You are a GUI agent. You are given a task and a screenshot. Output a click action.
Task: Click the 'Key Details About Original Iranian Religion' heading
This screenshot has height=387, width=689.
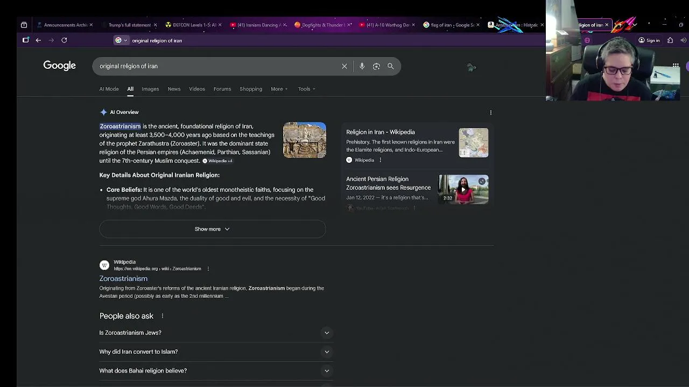pos(159,175)
